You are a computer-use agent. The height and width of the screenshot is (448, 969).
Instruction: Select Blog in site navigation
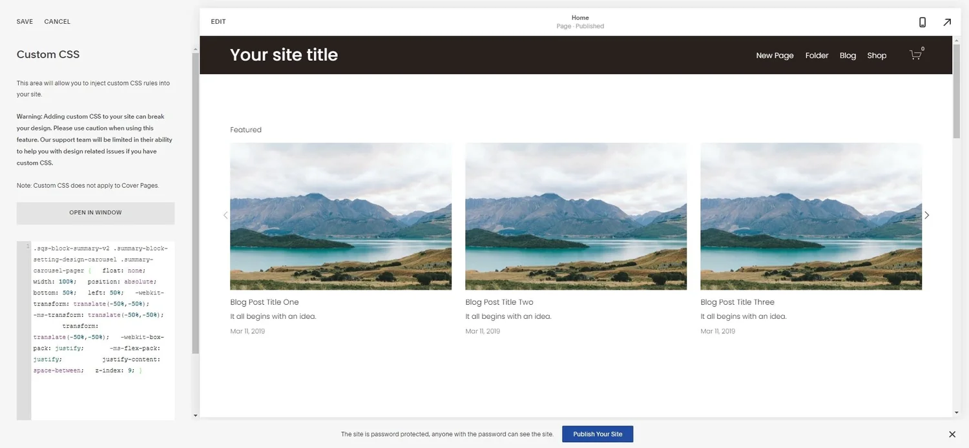pyautogui.click(x=848, y=55)
